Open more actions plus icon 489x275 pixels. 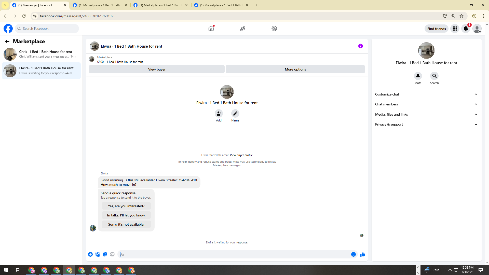coord(90,254)
